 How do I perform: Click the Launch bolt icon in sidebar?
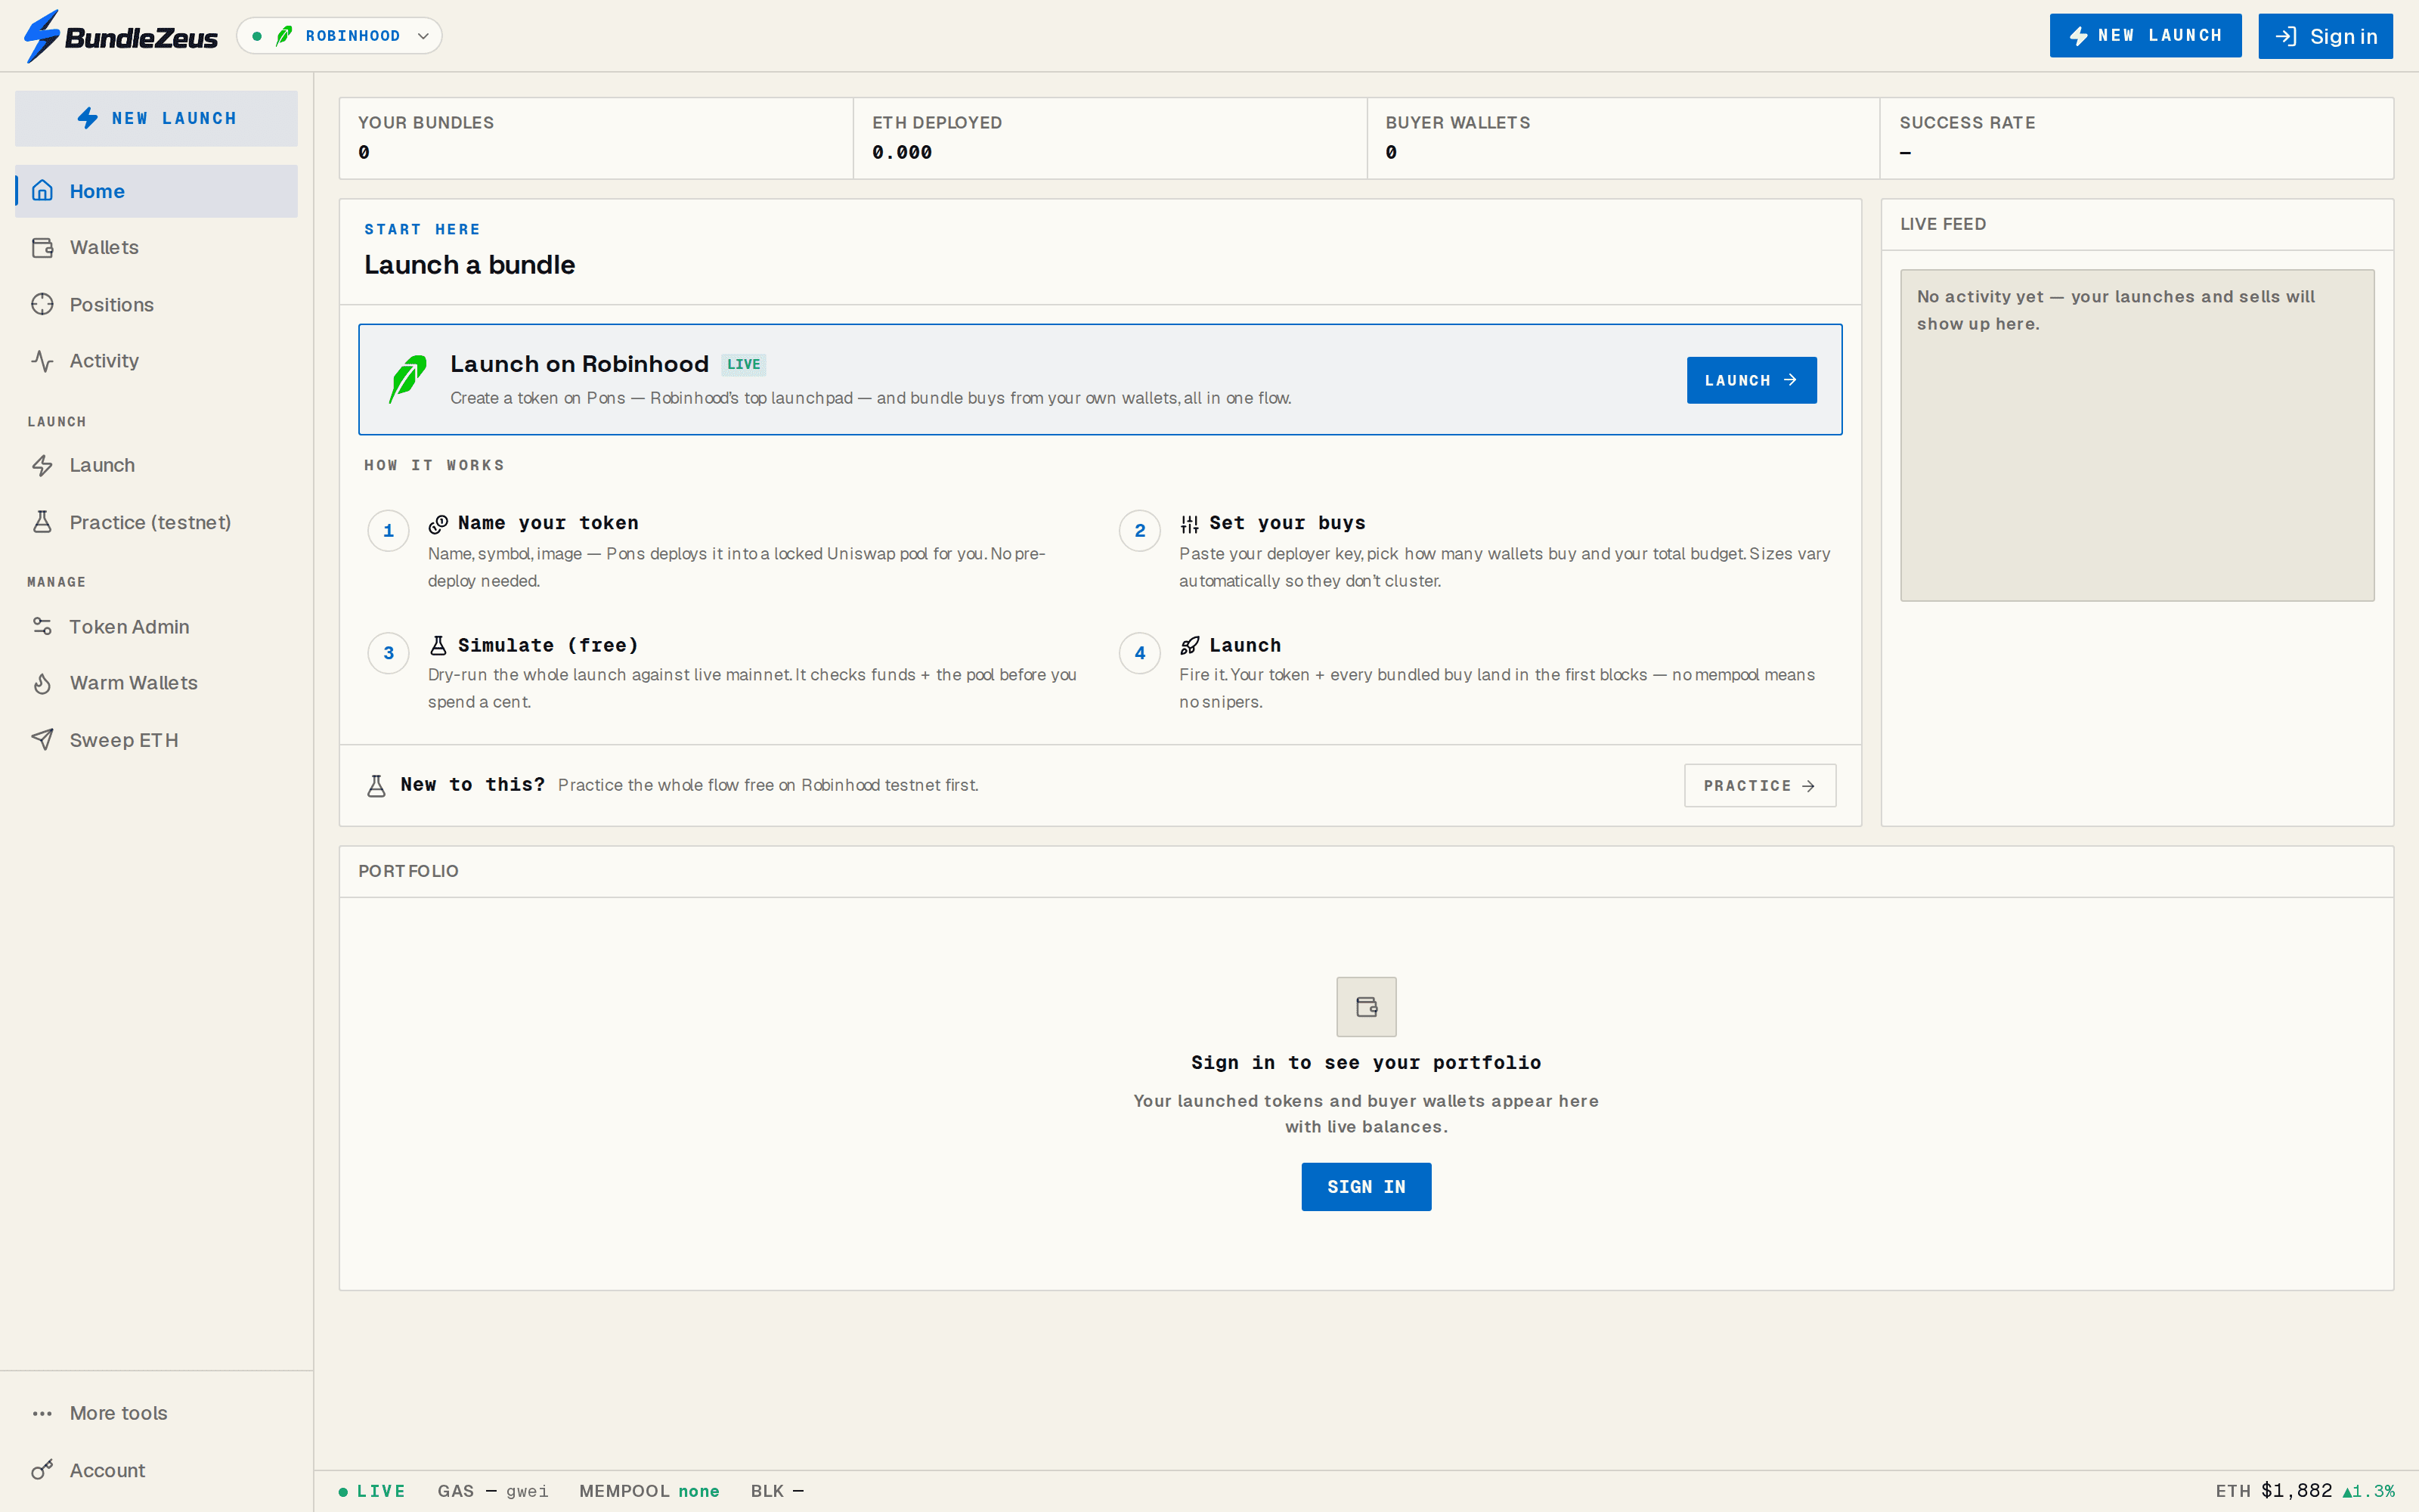(42, 465)
